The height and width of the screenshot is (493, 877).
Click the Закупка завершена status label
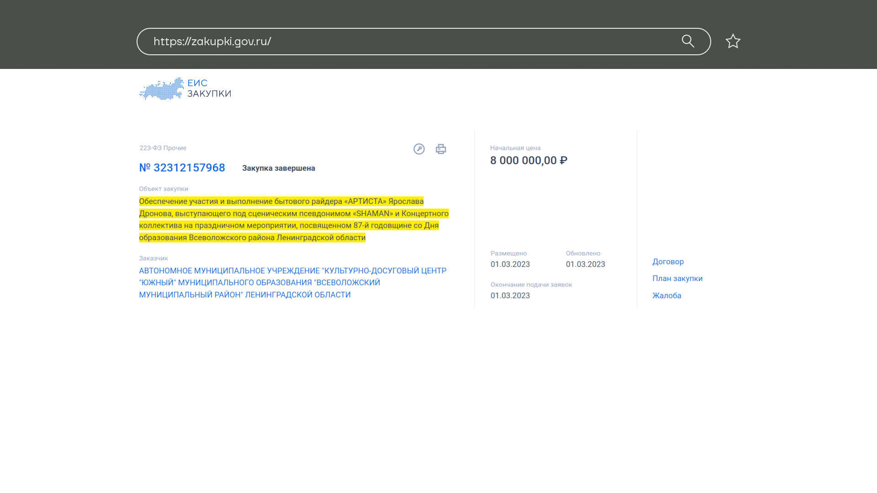click(x=278, y=168)
